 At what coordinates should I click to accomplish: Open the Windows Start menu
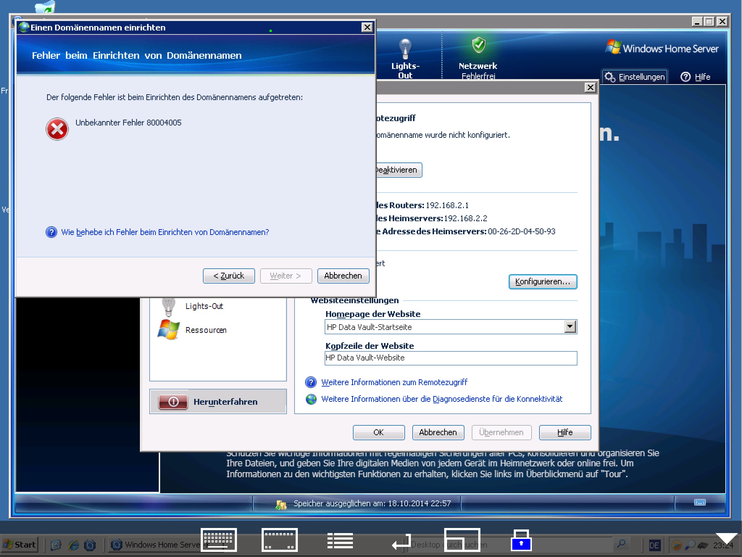click(x=19, y=544)
